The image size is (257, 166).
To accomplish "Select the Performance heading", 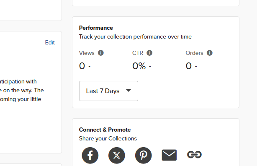I will (96, 28).
